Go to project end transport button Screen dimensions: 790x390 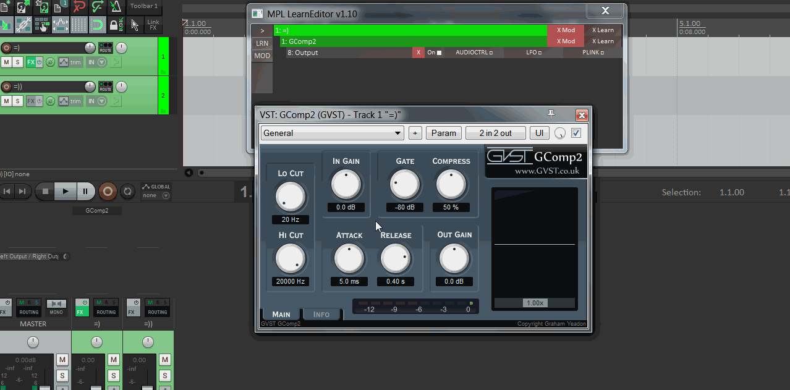coord(22,192)
